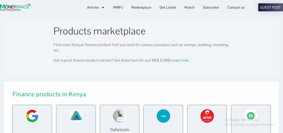Image resolution: width=283 pixels, height=133 pixels.
Task: Follow the Learn how link
Action: tap(180, 60)
